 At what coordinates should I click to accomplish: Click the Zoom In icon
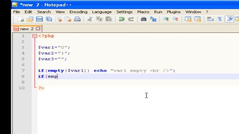166,19
